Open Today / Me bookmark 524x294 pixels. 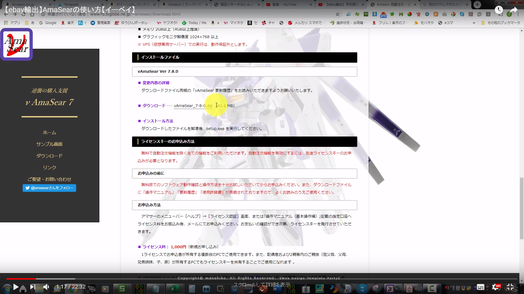coord(194,23)
